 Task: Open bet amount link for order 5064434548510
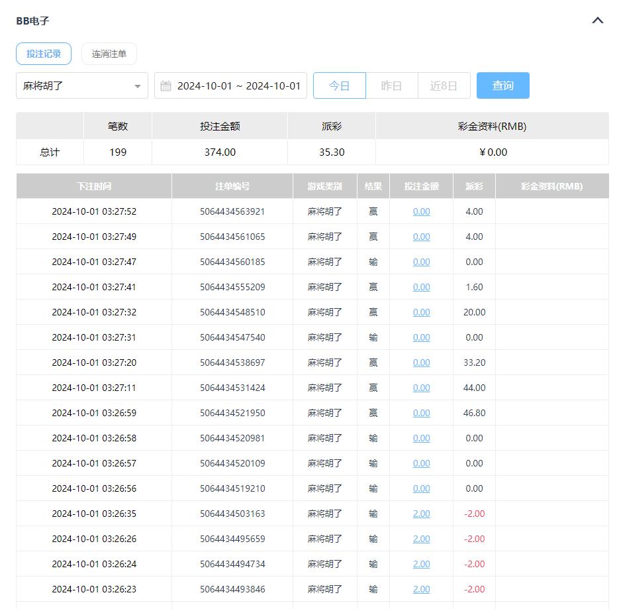click(x=421, y=312)
